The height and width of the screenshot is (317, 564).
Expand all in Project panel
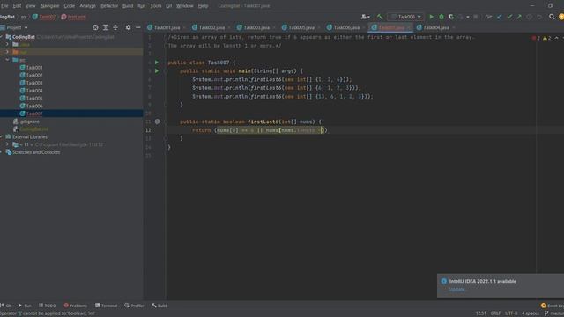tap(106, 27)
